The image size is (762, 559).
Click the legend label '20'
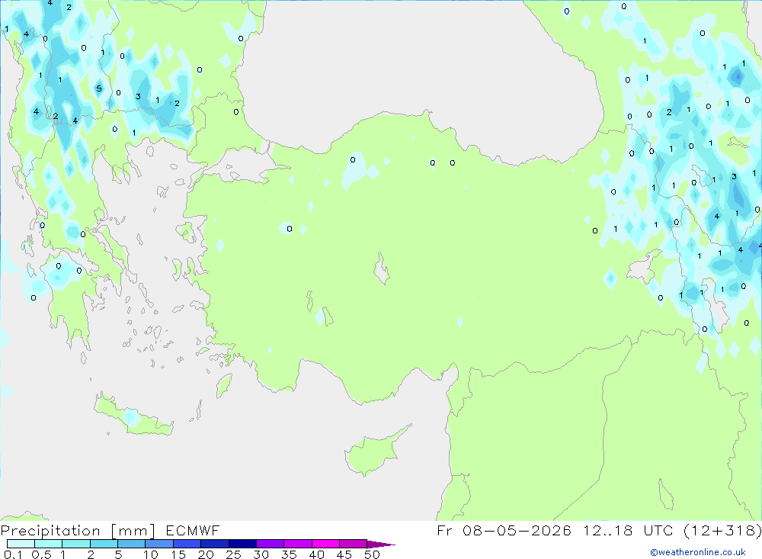206,554
